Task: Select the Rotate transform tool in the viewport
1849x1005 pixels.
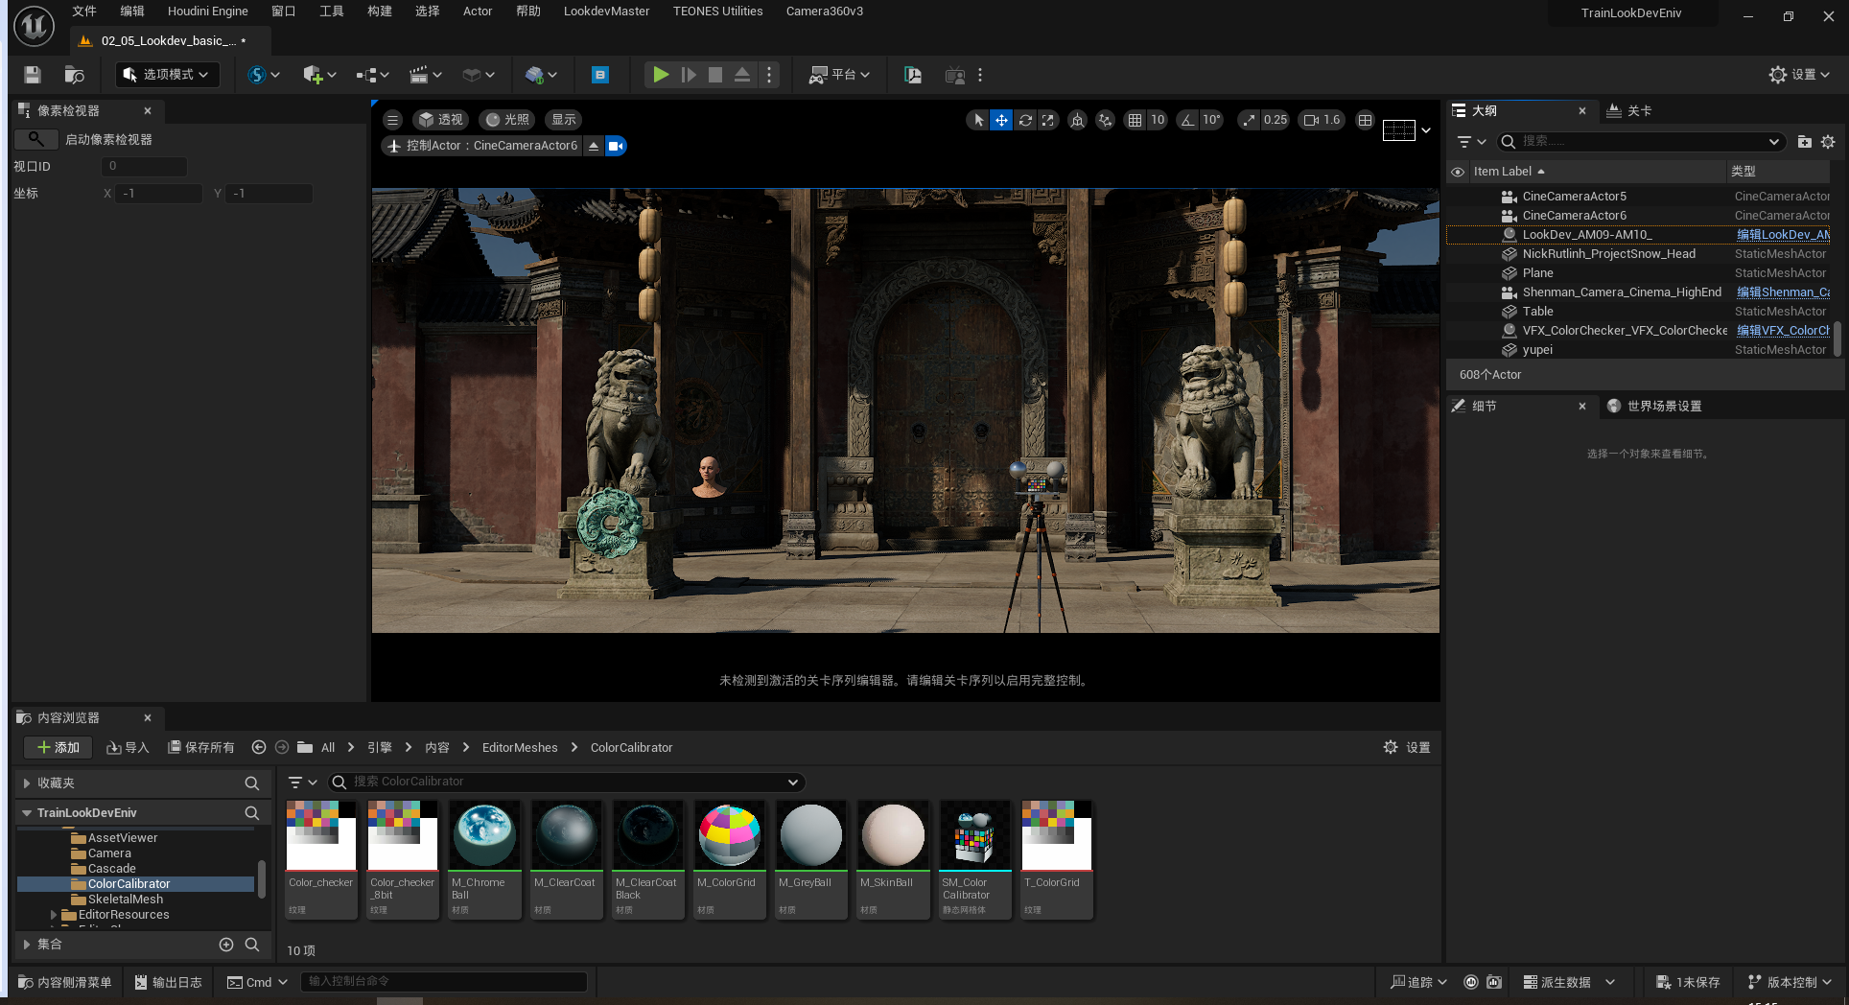Action: point(1025,120)
